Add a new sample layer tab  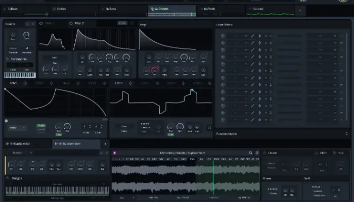tap(106, 143)
